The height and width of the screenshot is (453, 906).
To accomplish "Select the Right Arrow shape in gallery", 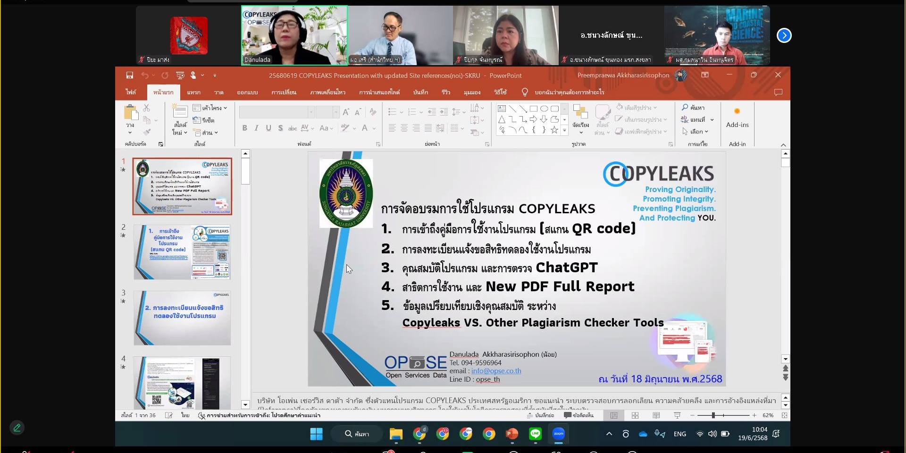I will click(534, 119).
